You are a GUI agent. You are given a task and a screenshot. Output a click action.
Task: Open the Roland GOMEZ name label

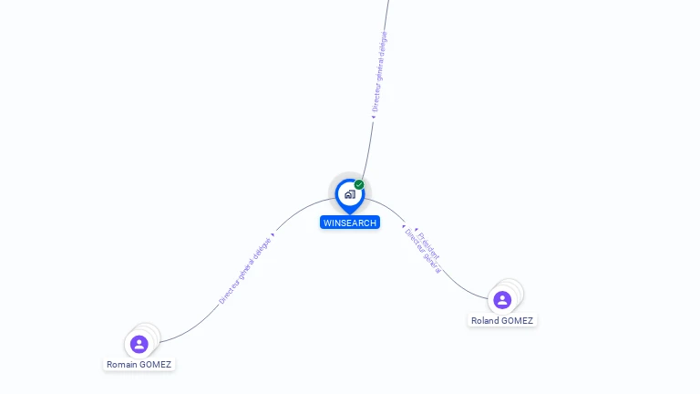(x=502, y=321)
